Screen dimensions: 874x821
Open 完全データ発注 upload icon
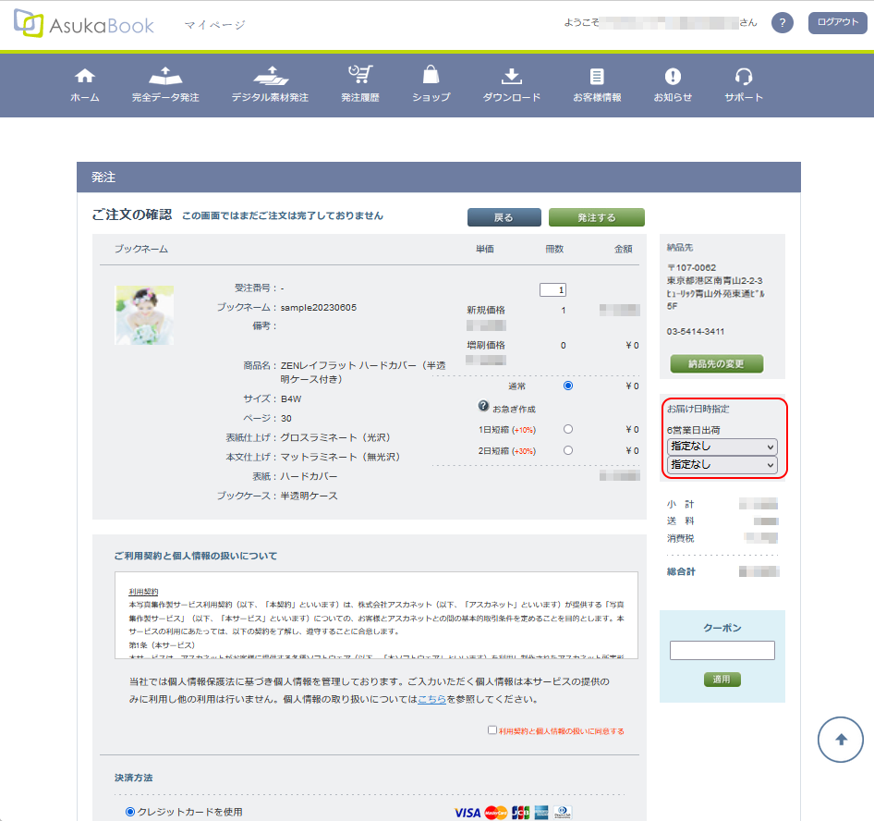(165, 77)
